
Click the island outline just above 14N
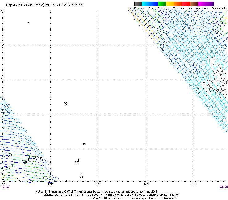(x=66, y=104)
